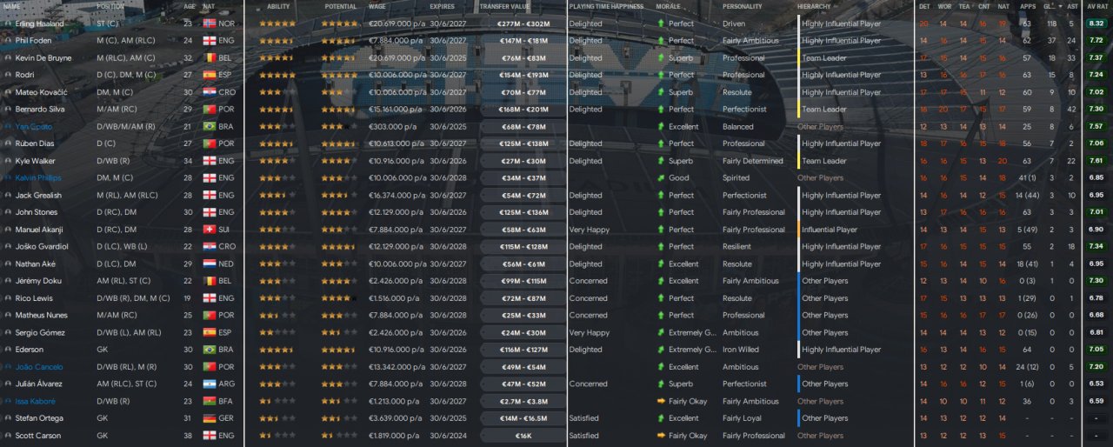
Task: Open Issa Kaboré's player profile link
Action: (x=36, y=401)
